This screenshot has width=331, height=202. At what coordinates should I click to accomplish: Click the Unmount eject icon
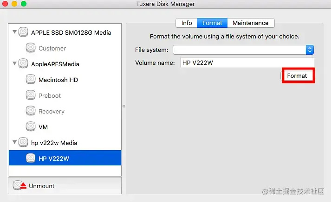tap(19, 185)
